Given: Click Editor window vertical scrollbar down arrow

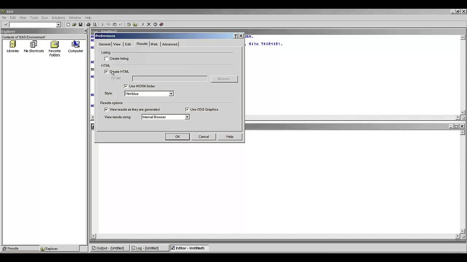Looking at the screenshot, I should 463,231.
